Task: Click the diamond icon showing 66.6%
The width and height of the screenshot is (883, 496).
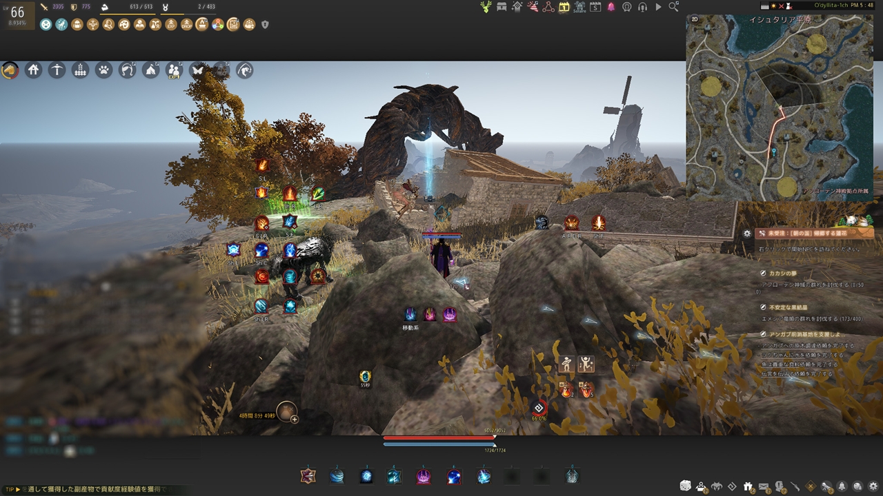Action: click(x=539, y=408)
